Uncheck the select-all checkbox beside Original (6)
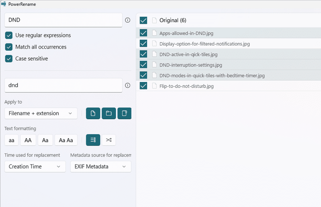Screen dimensions: 321x207 coord(143,20)
